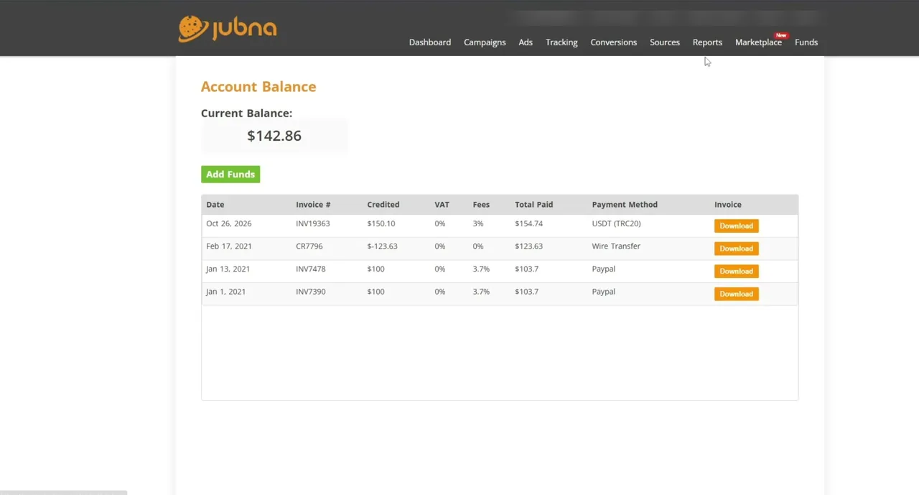Go to Campaigns in the navigation
This screenshot has width=919, height=495.
pyautogui.click(x=485, y=42)
